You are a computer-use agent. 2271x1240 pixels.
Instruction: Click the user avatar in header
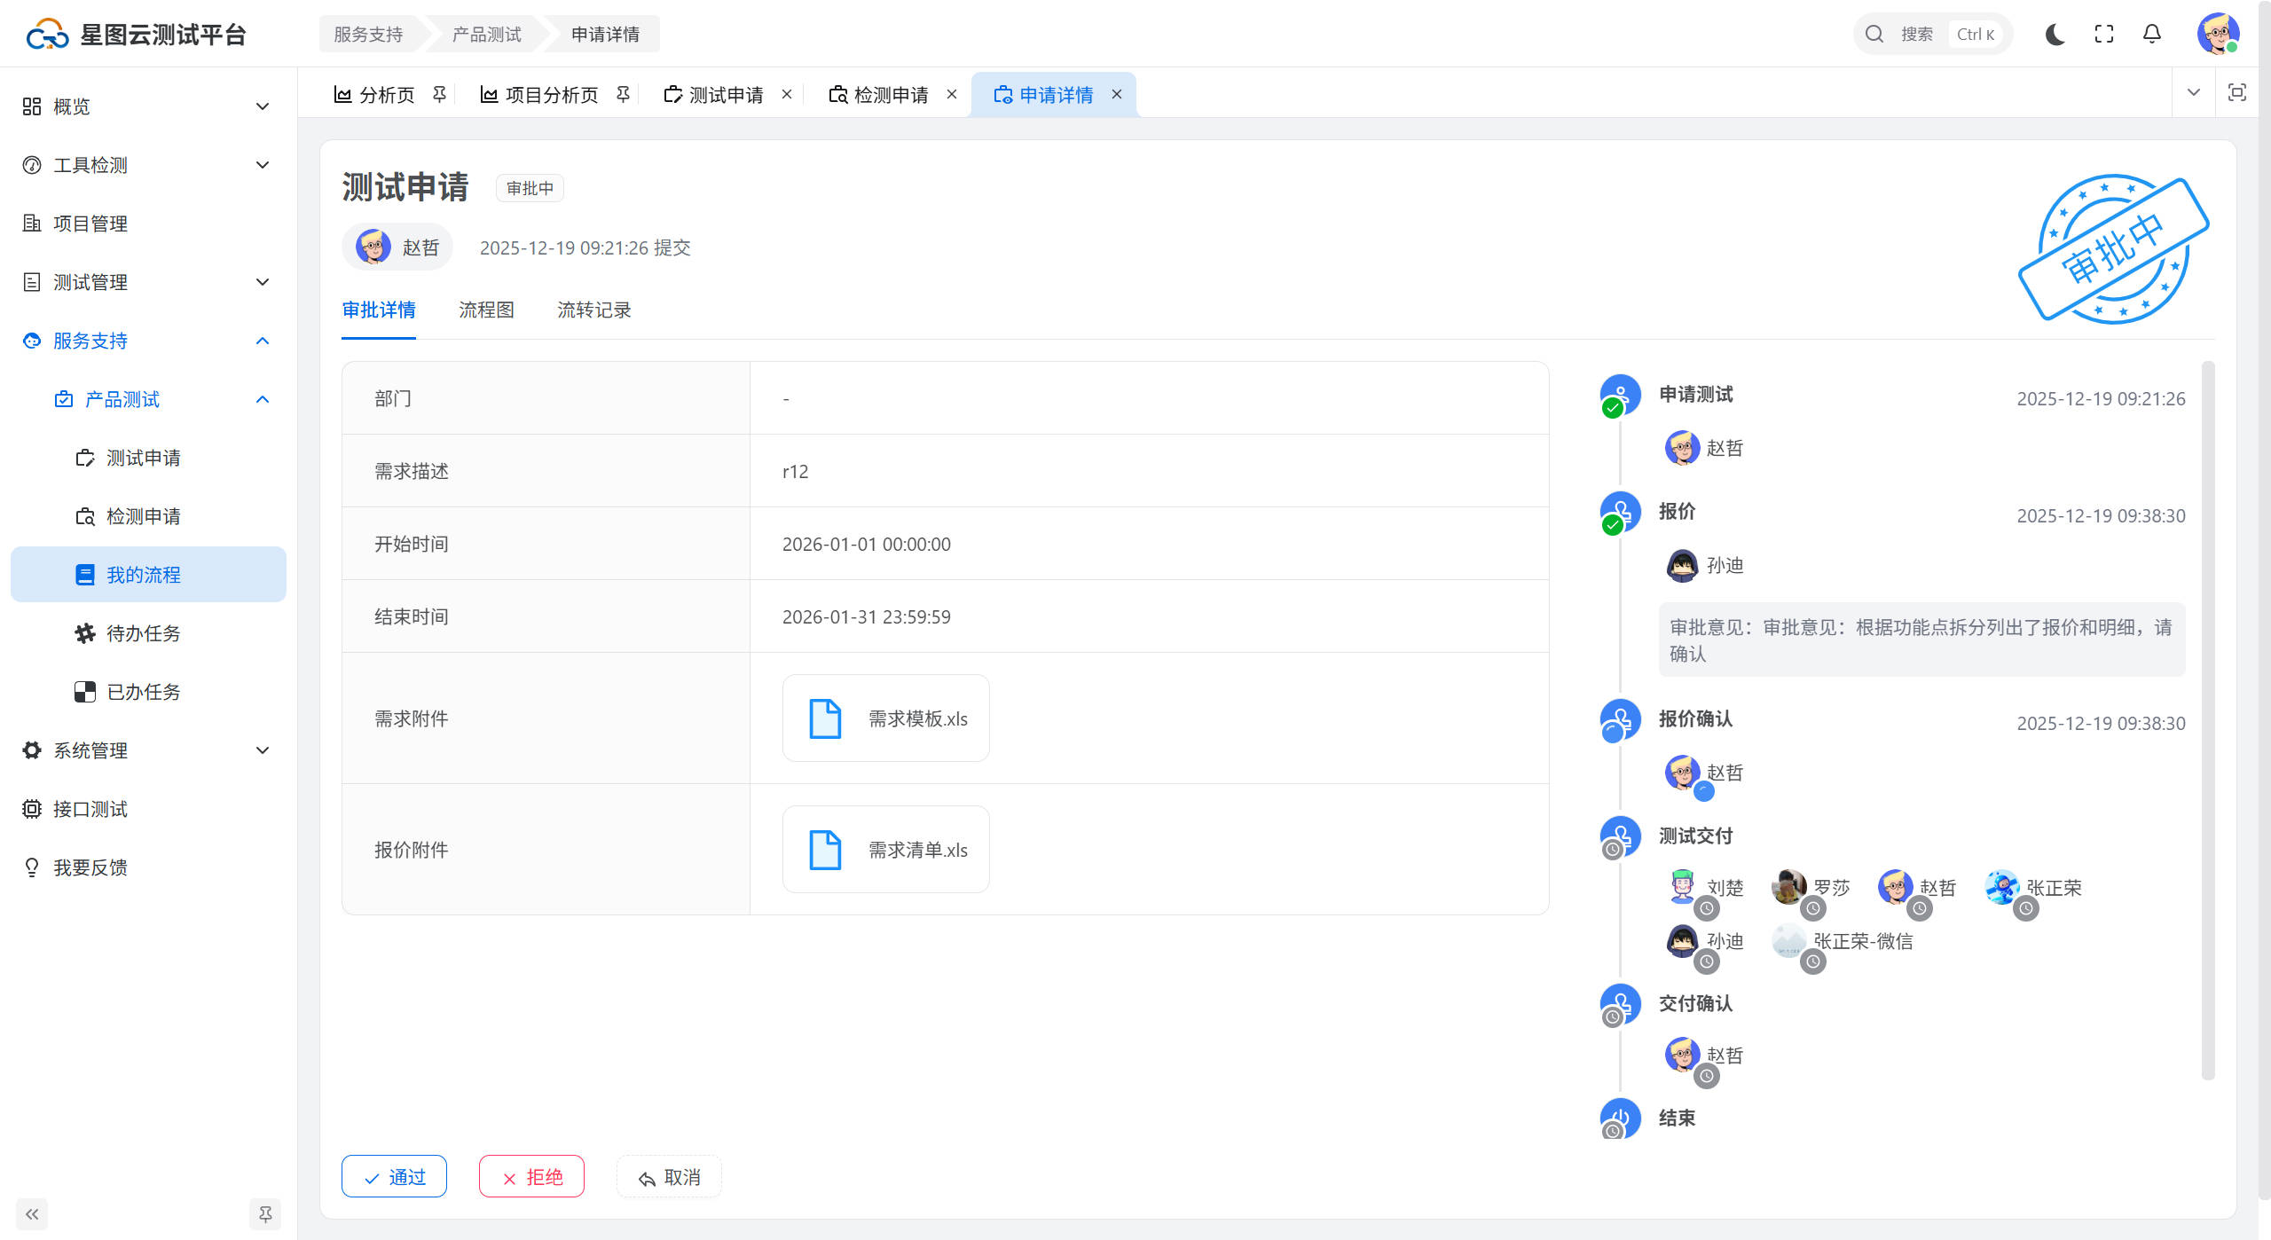click(x=2217, y=34)
